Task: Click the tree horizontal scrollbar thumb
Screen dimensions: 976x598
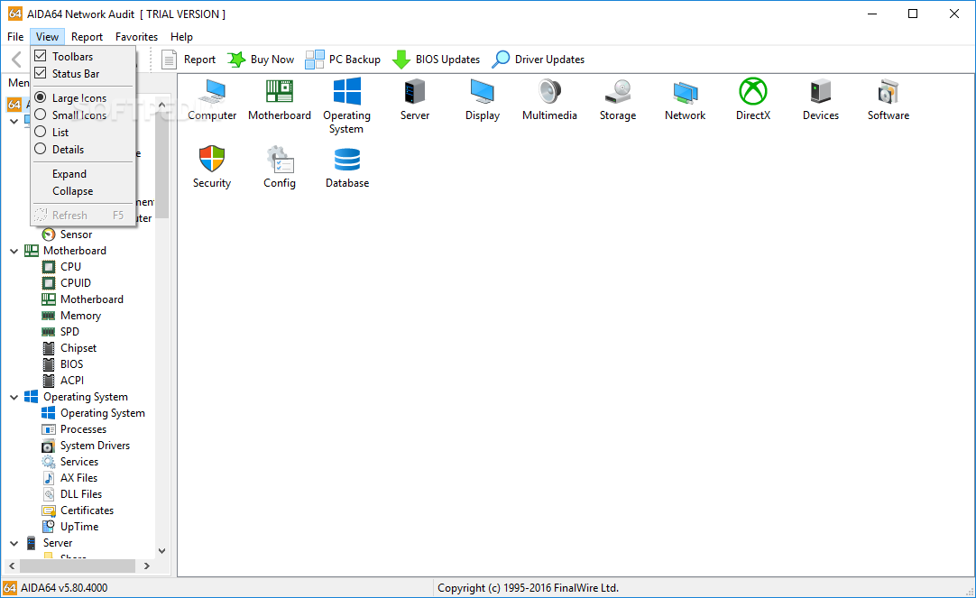Action: (x=78, y=566)
